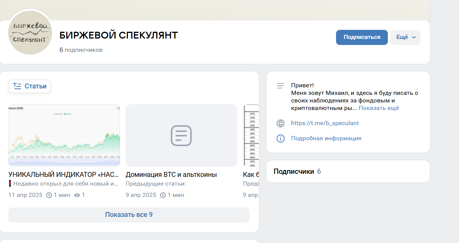Open the Доминация BTC article placeholder thumbnail
Image resolution: width=459 pixels, height=243 pixels.
pos(181,135)
